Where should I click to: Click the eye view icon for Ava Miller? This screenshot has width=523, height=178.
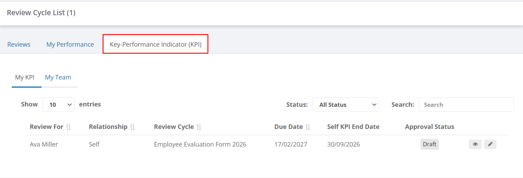coord(475,144)
